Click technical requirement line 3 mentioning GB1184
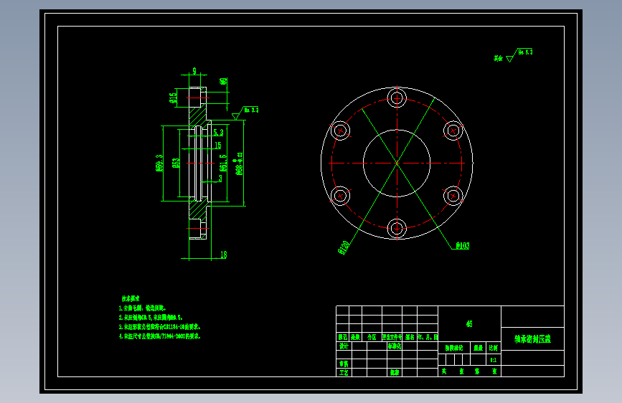 click(160, 327)
